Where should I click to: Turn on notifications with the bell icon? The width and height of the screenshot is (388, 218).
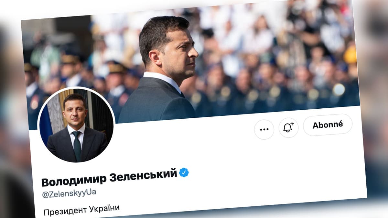tap(288, 127)
